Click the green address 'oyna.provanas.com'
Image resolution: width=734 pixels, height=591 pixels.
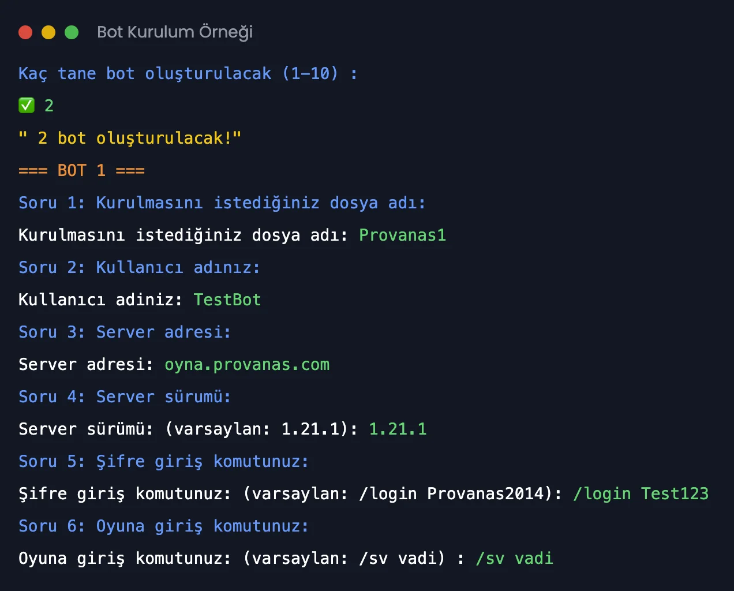247,365
